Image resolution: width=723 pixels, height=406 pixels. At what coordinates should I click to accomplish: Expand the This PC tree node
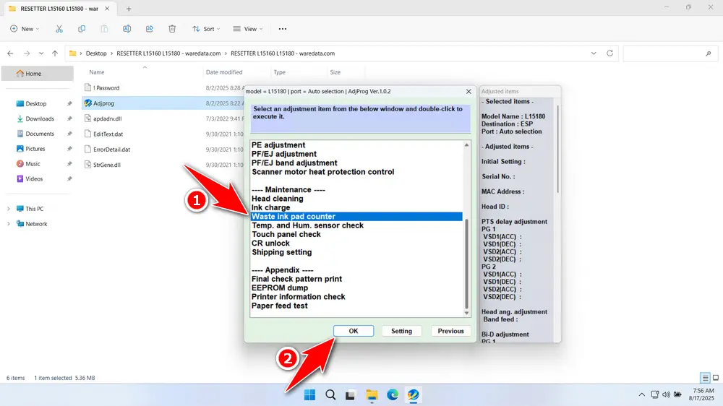(x=8, y=209)
